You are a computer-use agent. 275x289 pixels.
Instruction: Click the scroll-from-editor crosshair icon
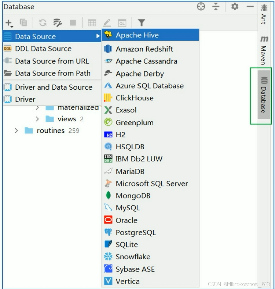[201, 7]
